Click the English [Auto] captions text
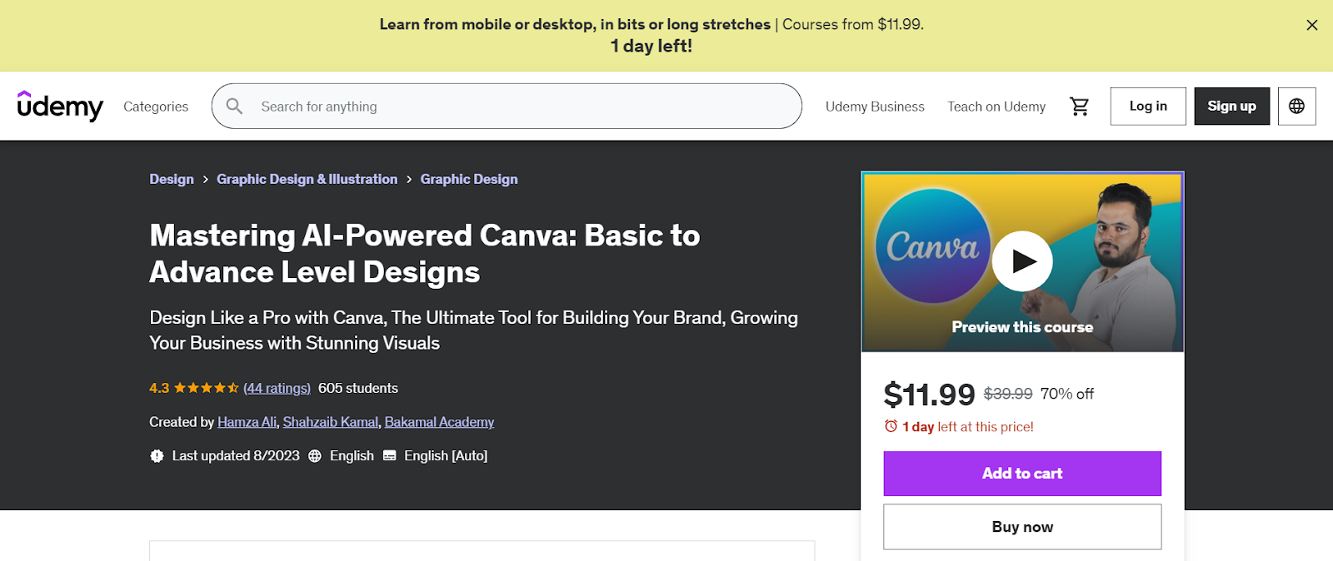The width and height of the screenshot is (1333, 561). [x=446, y=456]
